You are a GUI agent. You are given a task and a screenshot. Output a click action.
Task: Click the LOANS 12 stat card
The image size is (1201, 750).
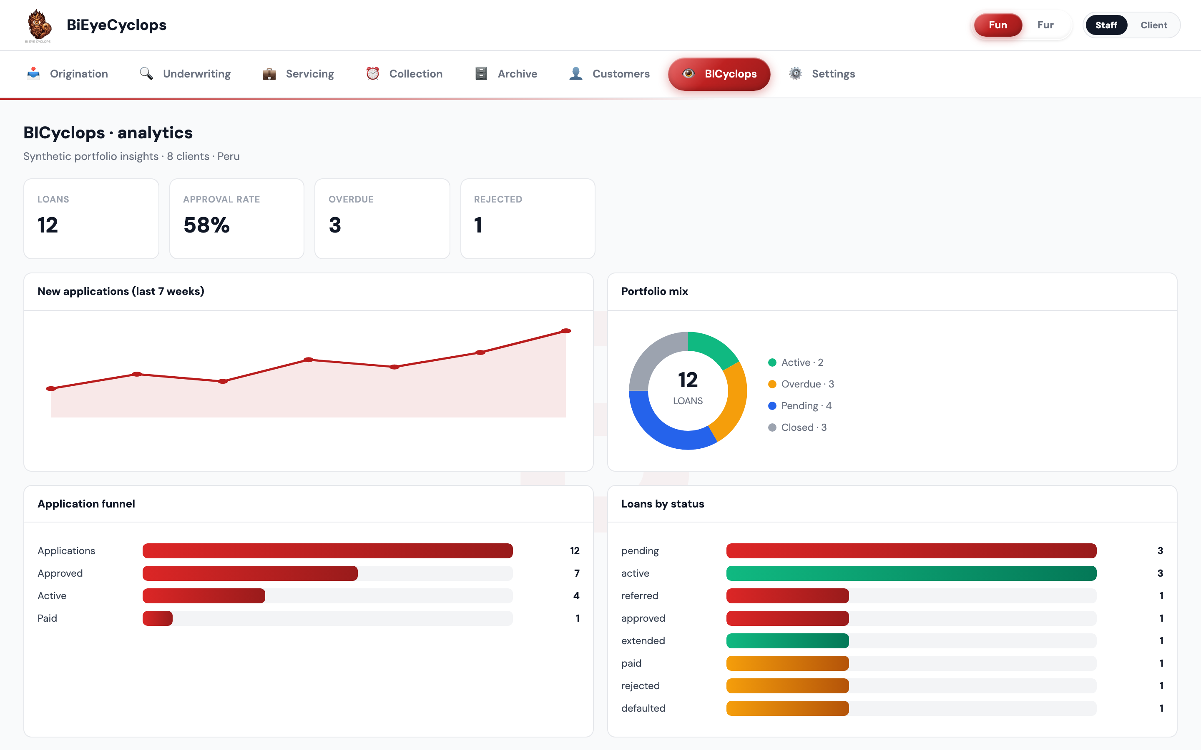(x=91, y=219)
